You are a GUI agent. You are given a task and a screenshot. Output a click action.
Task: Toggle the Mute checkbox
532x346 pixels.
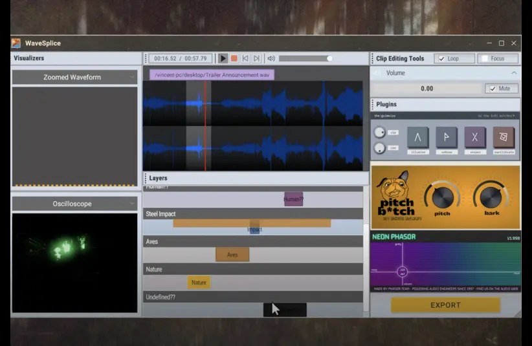point(493,89)
